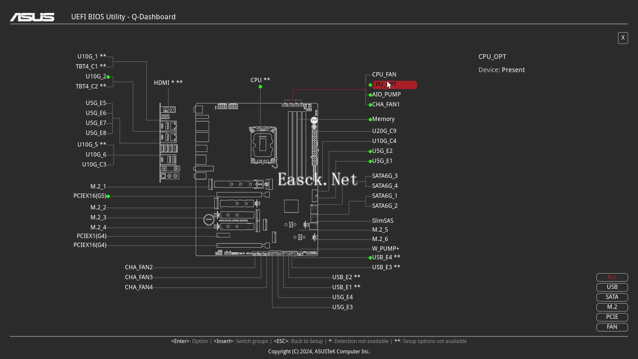
Task: Select the PCIEX16(G4) slot label
Action: [90, 245]
